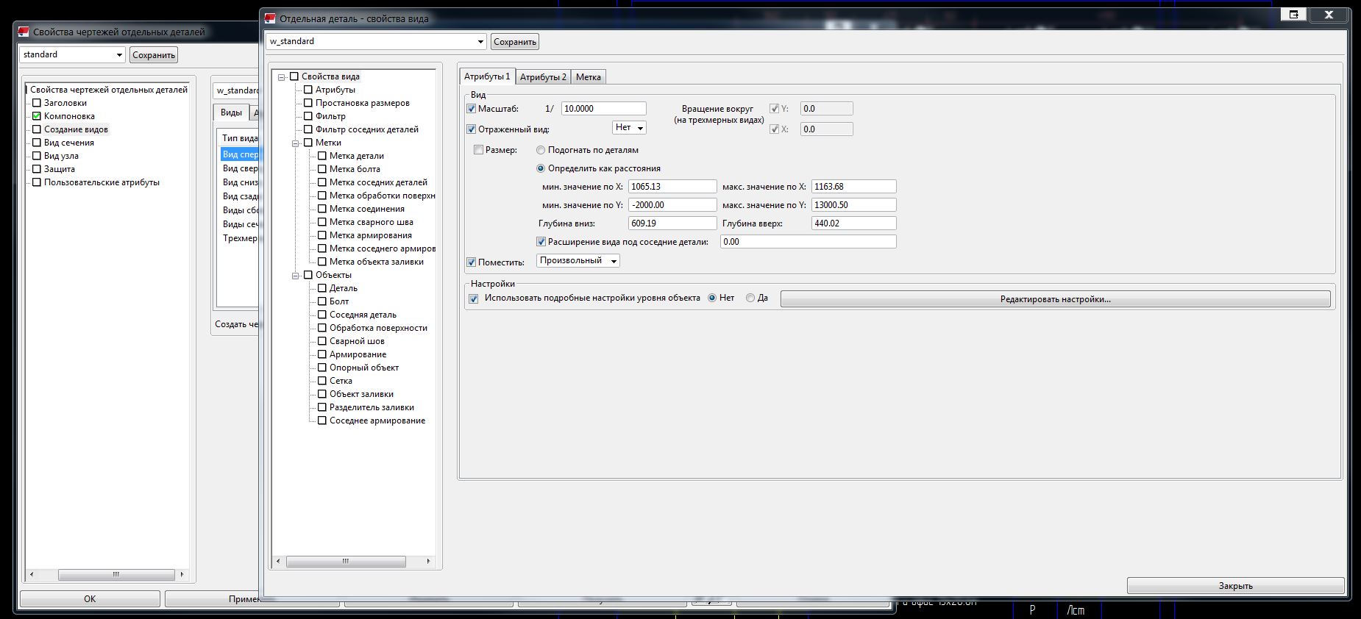Open the w_standard preset dropdown
Viewport: 1361px width, 619px height.
pos(480,42)
